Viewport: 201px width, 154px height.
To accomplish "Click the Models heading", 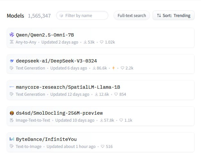I will click(15, 16).
